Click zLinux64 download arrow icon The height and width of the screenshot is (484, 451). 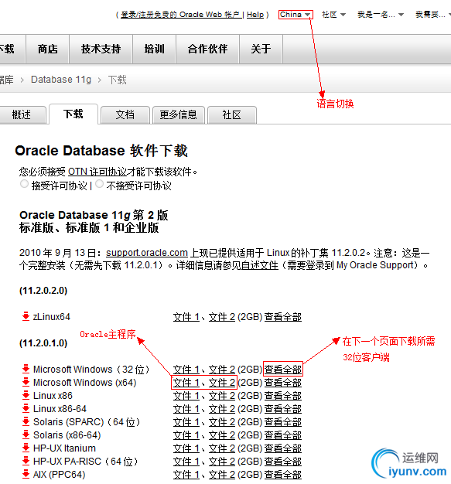(x=26, y=316)
